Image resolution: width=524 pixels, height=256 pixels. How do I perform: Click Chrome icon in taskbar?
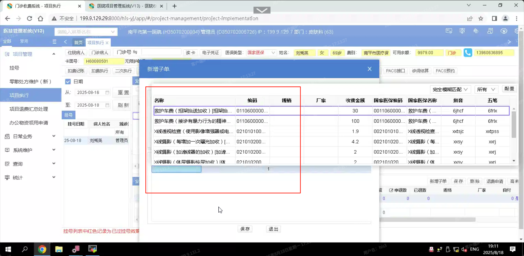point(42,249)
